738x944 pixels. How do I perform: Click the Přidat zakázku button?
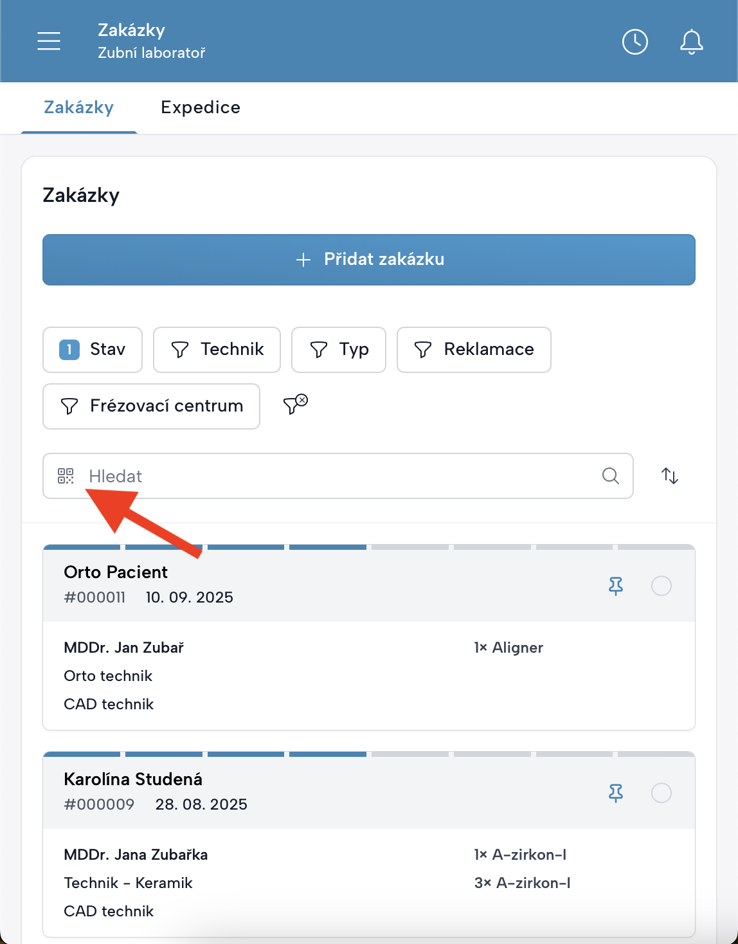click(369, 259)
